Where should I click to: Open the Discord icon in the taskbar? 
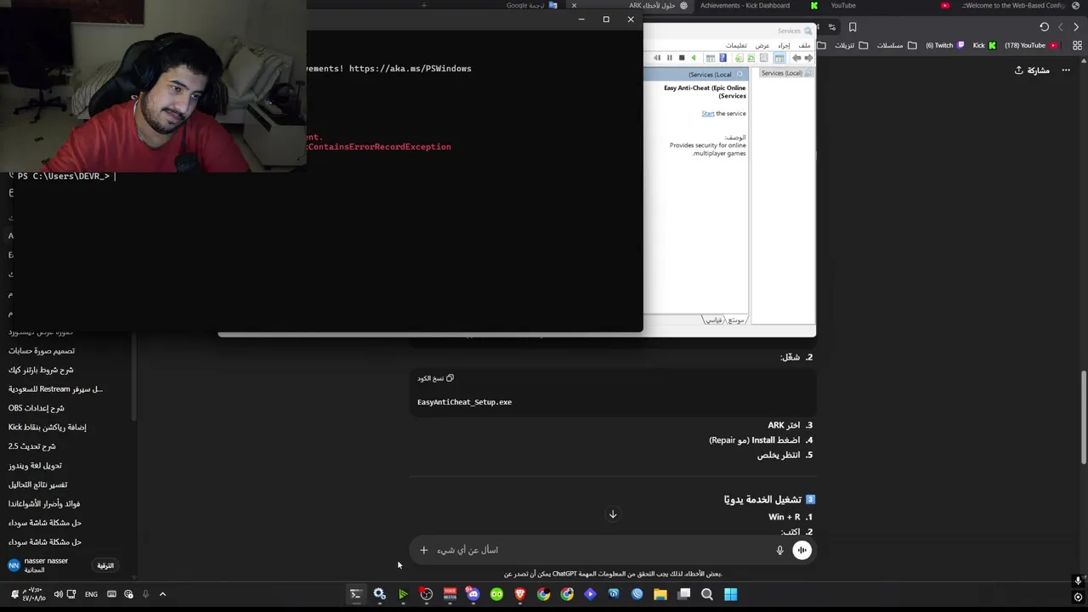click(473, 594)
